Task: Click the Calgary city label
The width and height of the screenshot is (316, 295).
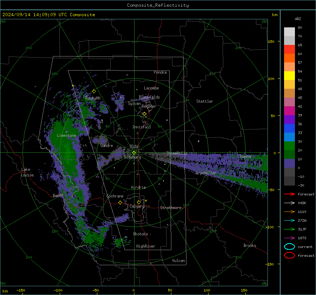Action: (137, 206)
